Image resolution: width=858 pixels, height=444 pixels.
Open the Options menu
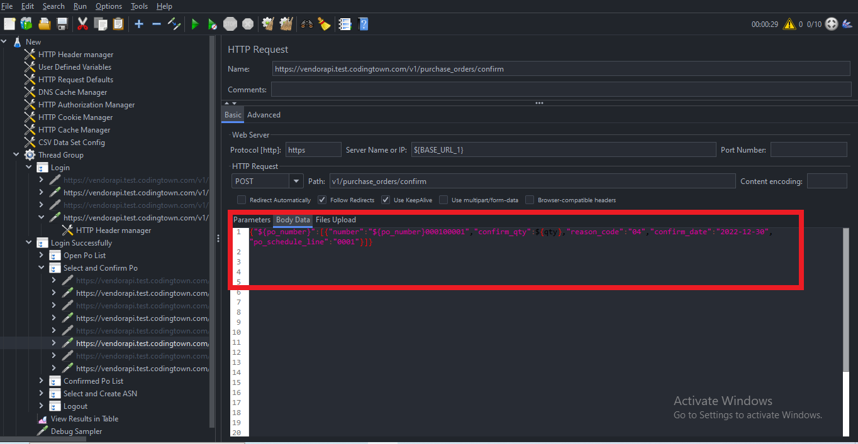(109, 6)
